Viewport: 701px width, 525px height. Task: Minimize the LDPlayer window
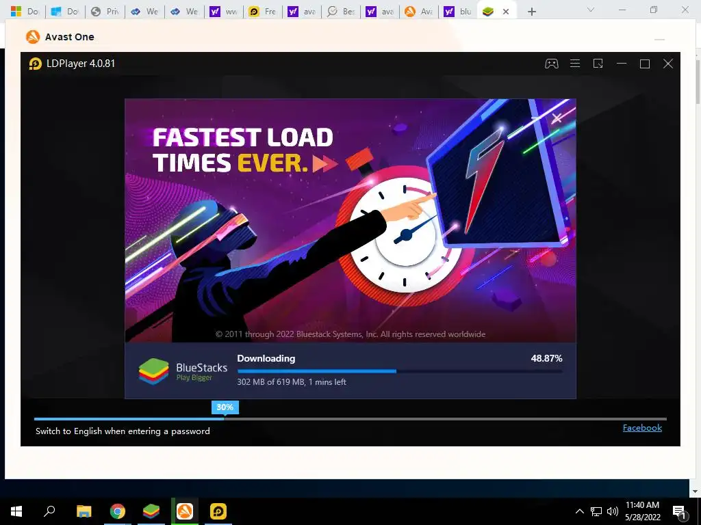[622, 64]
